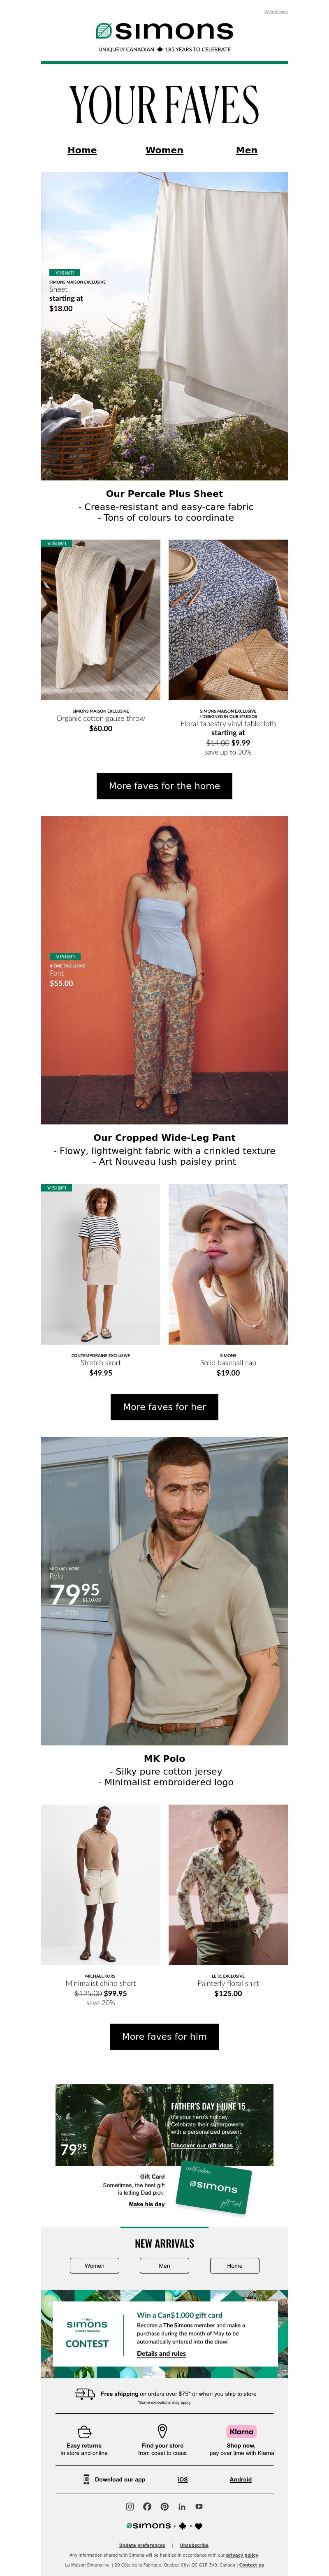329x2576 pixels.
Task: Click More faves for the home button
Action: 164,786
